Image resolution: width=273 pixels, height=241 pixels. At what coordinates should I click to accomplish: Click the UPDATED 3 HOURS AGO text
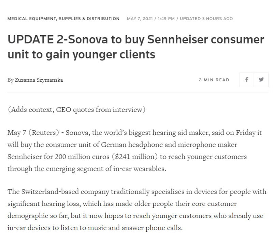coord(206,19)
